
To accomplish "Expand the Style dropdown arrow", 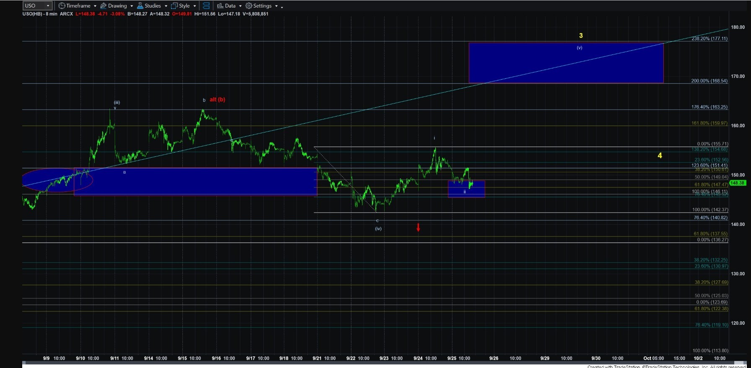I will click(195, 6).
